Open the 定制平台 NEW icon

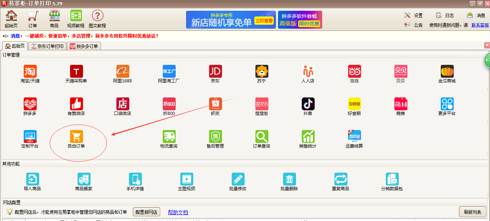[x=30, y=136]
